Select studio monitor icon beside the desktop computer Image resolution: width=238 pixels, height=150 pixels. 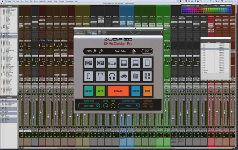click(x=100, y=63)
